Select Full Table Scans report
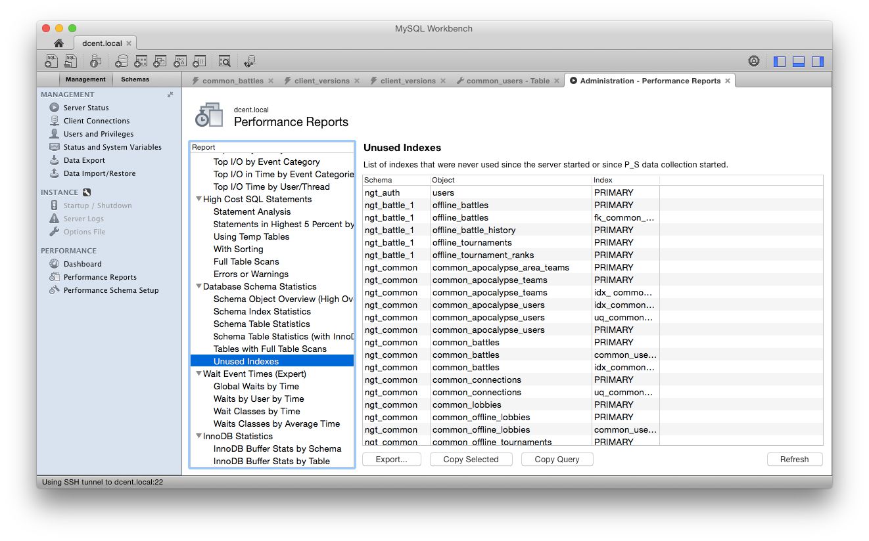Image resolution: width=869 pixels, height=541 pixels. pyautogui.click(x=246, y=261)
